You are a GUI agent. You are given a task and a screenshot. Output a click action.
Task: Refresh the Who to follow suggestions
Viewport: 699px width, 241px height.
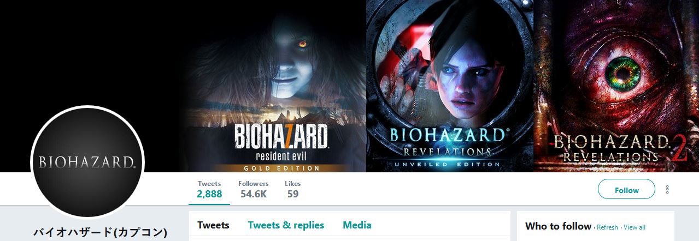(x=607, y=227)
